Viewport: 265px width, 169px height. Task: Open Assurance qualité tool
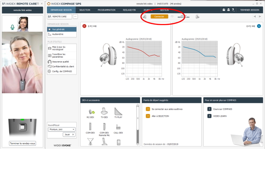[62, 62]
